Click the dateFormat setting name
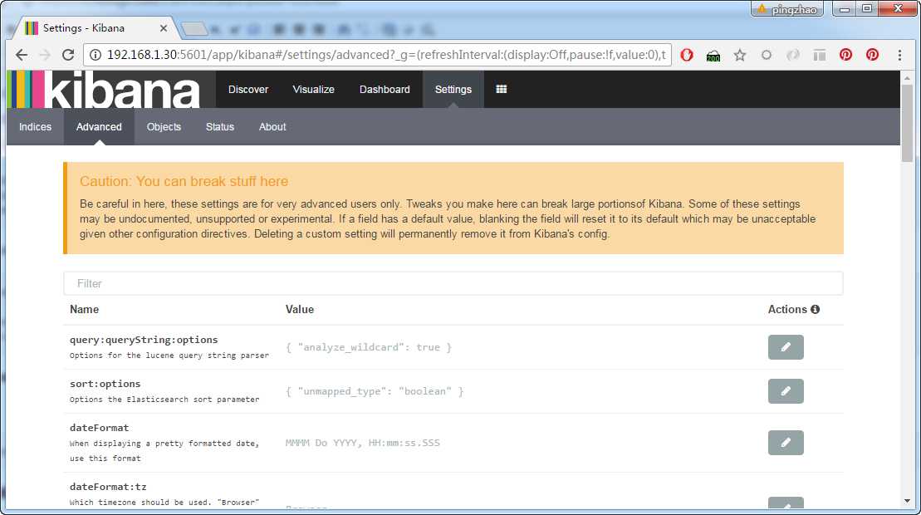The width and height of the screenshot is (921, 515). point(99,428)
